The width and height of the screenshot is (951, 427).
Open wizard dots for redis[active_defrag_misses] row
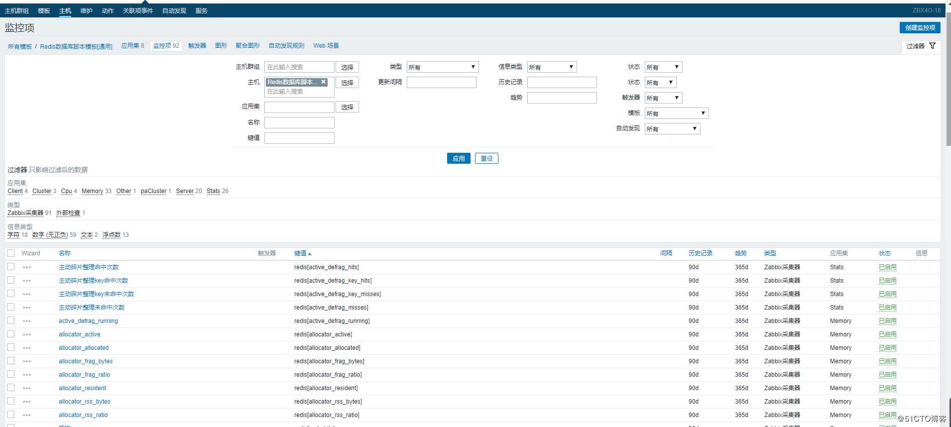27,308
